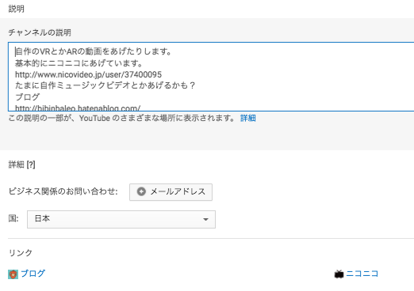The height and width of the screenshot is (291, 414).
Task: Click the リンク section heading
Action: pyautogui.click(x=21, y=253)
